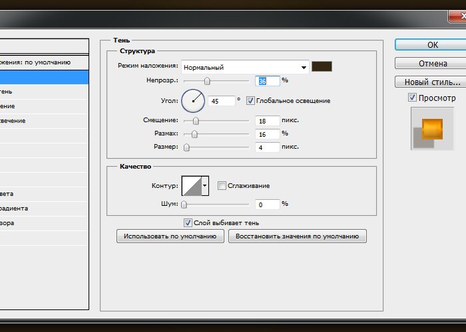Click the Смещение distance input field
Screen dimensions: 466x332
(x=266, y=121)
